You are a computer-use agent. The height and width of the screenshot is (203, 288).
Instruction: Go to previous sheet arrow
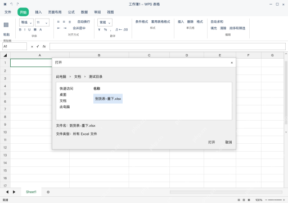click(7, 192)
